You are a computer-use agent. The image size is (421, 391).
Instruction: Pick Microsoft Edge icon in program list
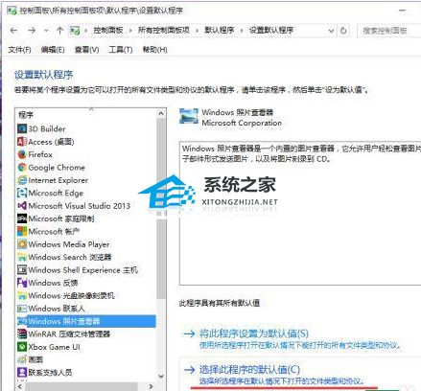point(22,193)
